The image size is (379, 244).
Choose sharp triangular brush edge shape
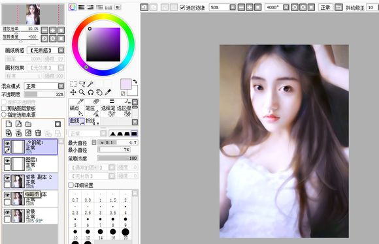click(112, 134)
